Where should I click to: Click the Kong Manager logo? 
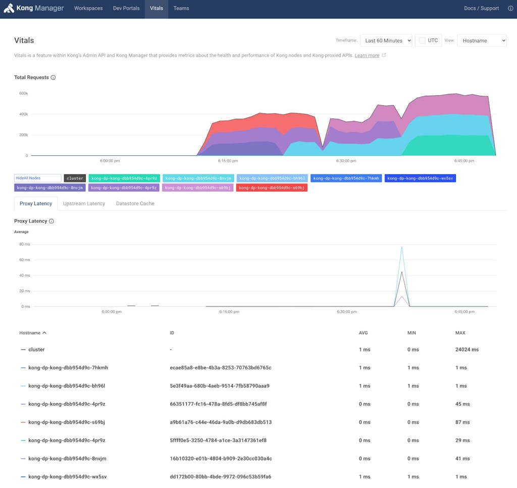pyautogui.click(x=33, y=9)
